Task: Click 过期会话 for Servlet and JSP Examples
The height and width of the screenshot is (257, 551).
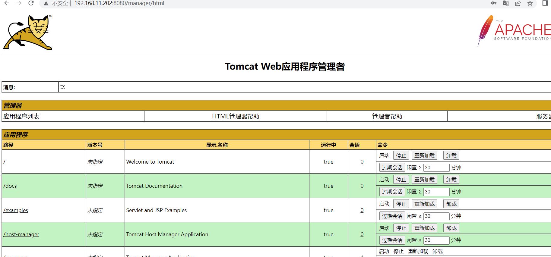Action: click(392, 216)
